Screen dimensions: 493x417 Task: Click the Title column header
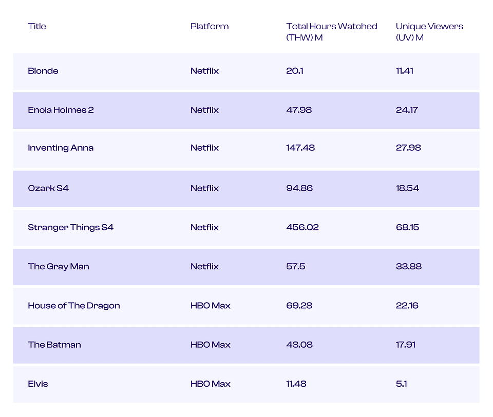click(37, 26)
